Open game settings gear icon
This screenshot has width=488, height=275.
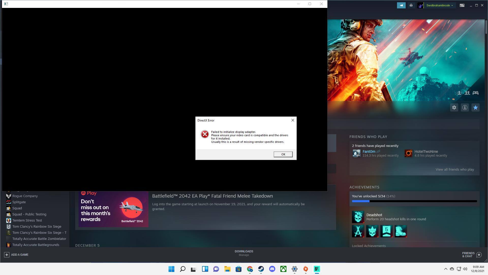454,107
